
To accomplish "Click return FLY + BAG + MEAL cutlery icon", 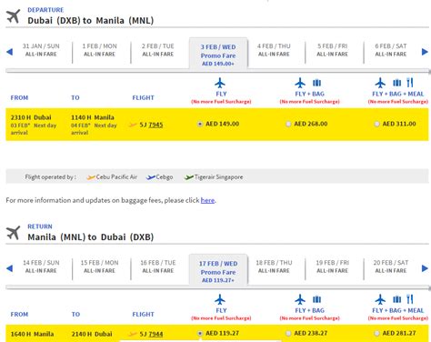I will pos(410,299).
